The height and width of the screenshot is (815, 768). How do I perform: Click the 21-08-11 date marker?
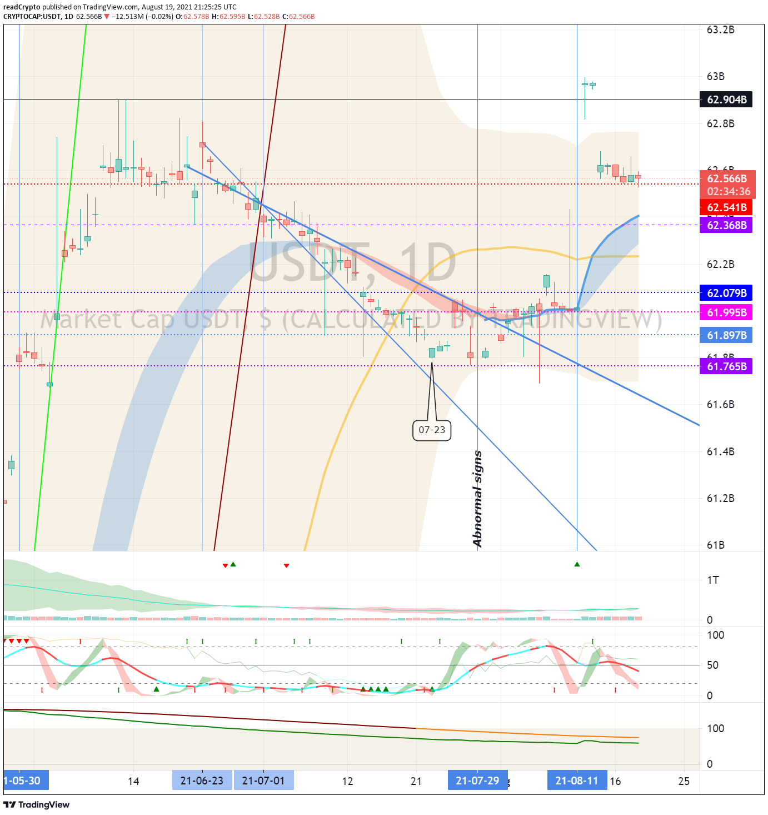point(577,781)
